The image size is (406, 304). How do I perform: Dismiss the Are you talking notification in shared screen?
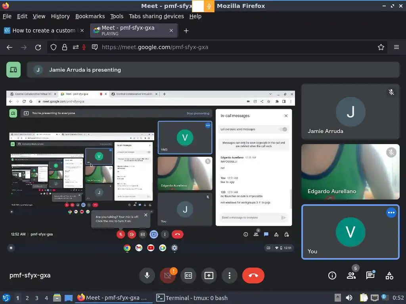pyautogui.click(x=146, y=215)
